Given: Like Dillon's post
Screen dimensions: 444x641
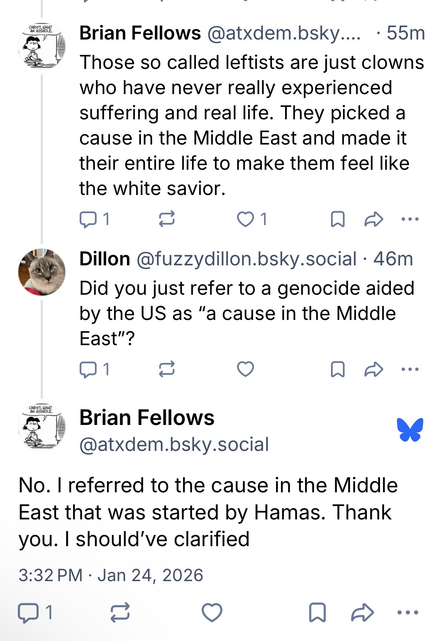Looking at the screenshot, I should pyautogui.click(x=246, y=369).
